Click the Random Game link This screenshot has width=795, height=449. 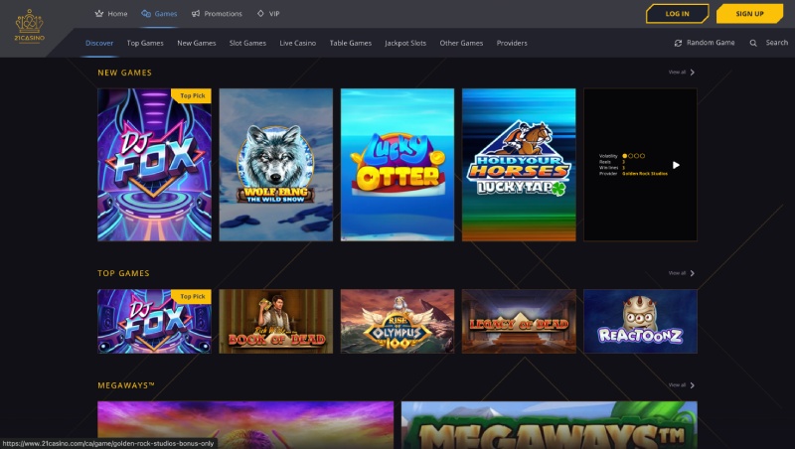(711, 43)
